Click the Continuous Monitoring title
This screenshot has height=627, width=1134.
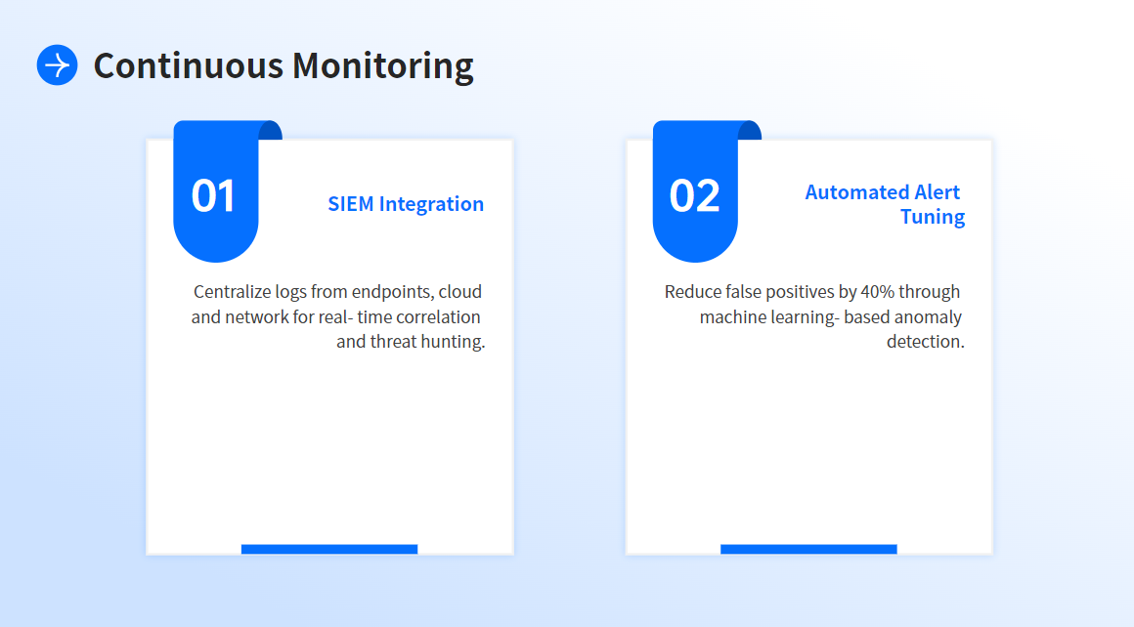click(x=283, y=65)
